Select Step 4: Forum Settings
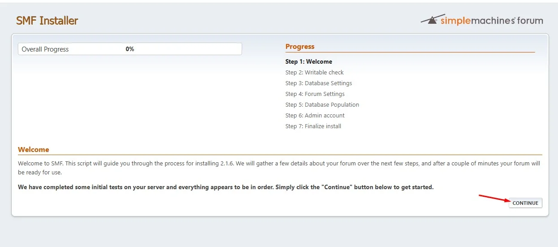 tap(315, 94)
